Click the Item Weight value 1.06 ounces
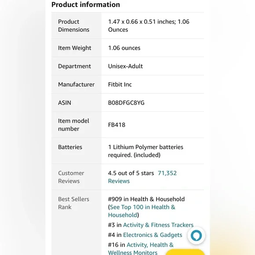255x255 pixels. coord(124,48)
